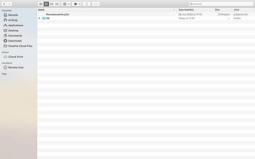Click the Folder kind cell
Viewport: 255px width, 159px height.
237,18
